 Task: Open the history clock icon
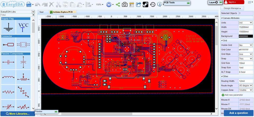(x=153, y=4)
